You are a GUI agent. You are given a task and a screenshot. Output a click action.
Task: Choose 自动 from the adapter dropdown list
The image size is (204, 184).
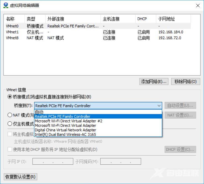[x=39, y=112]
